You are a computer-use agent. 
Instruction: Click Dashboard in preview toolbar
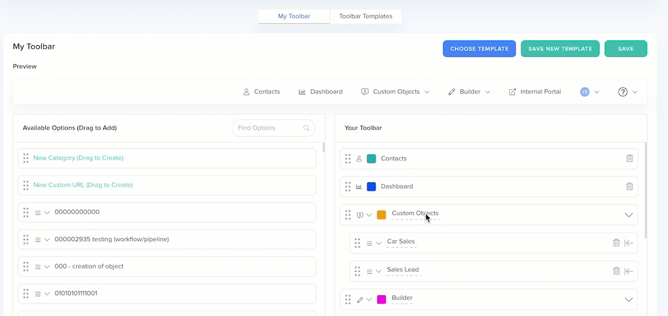tap(320, 92)
